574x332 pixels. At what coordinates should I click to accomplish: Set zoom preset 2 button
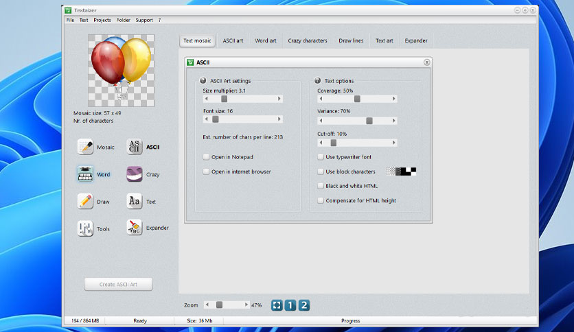click(x=304, y=305)
